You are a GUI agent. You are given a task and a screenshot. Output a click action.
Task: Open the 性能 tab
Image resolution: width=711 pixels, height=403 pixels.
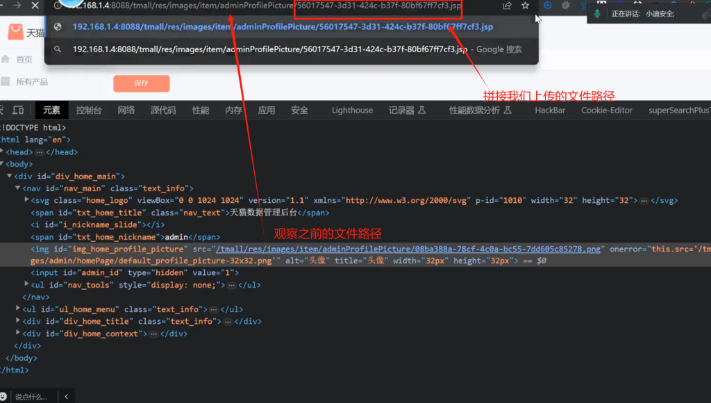[x=201, y=110]
